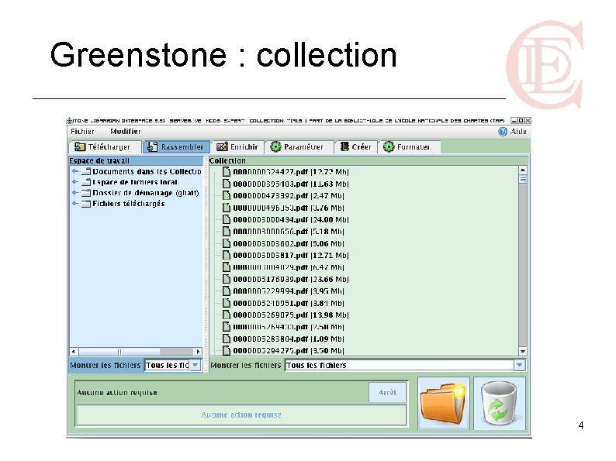Open the Fichier menu
The height and width of the screenshot is (461, 616).
tap(82, 132)
